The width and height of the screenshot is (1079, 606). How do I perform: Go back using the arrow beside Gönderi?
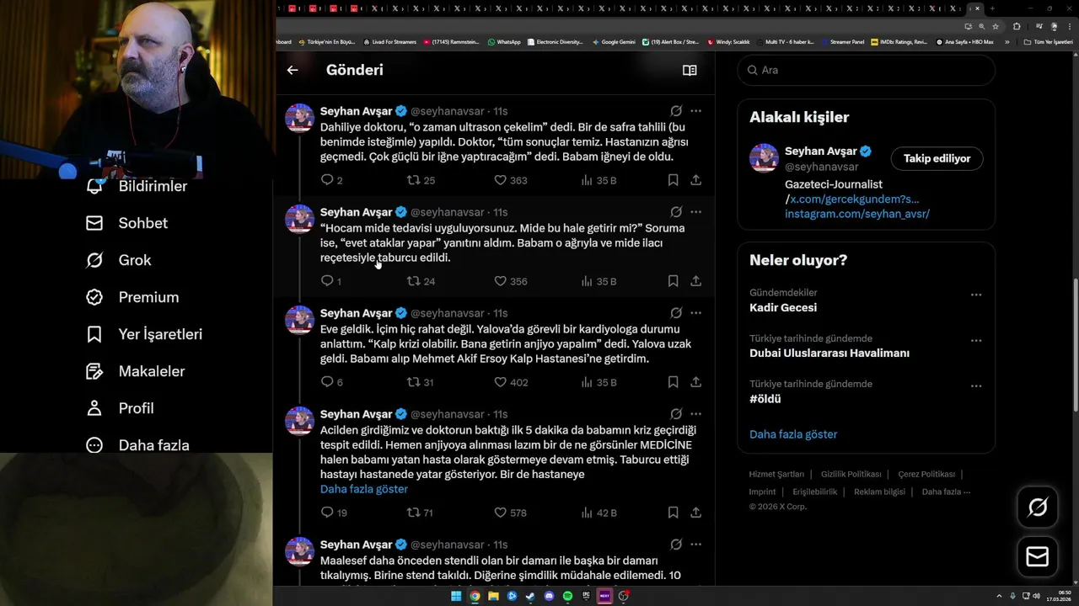tap(293, 70)
